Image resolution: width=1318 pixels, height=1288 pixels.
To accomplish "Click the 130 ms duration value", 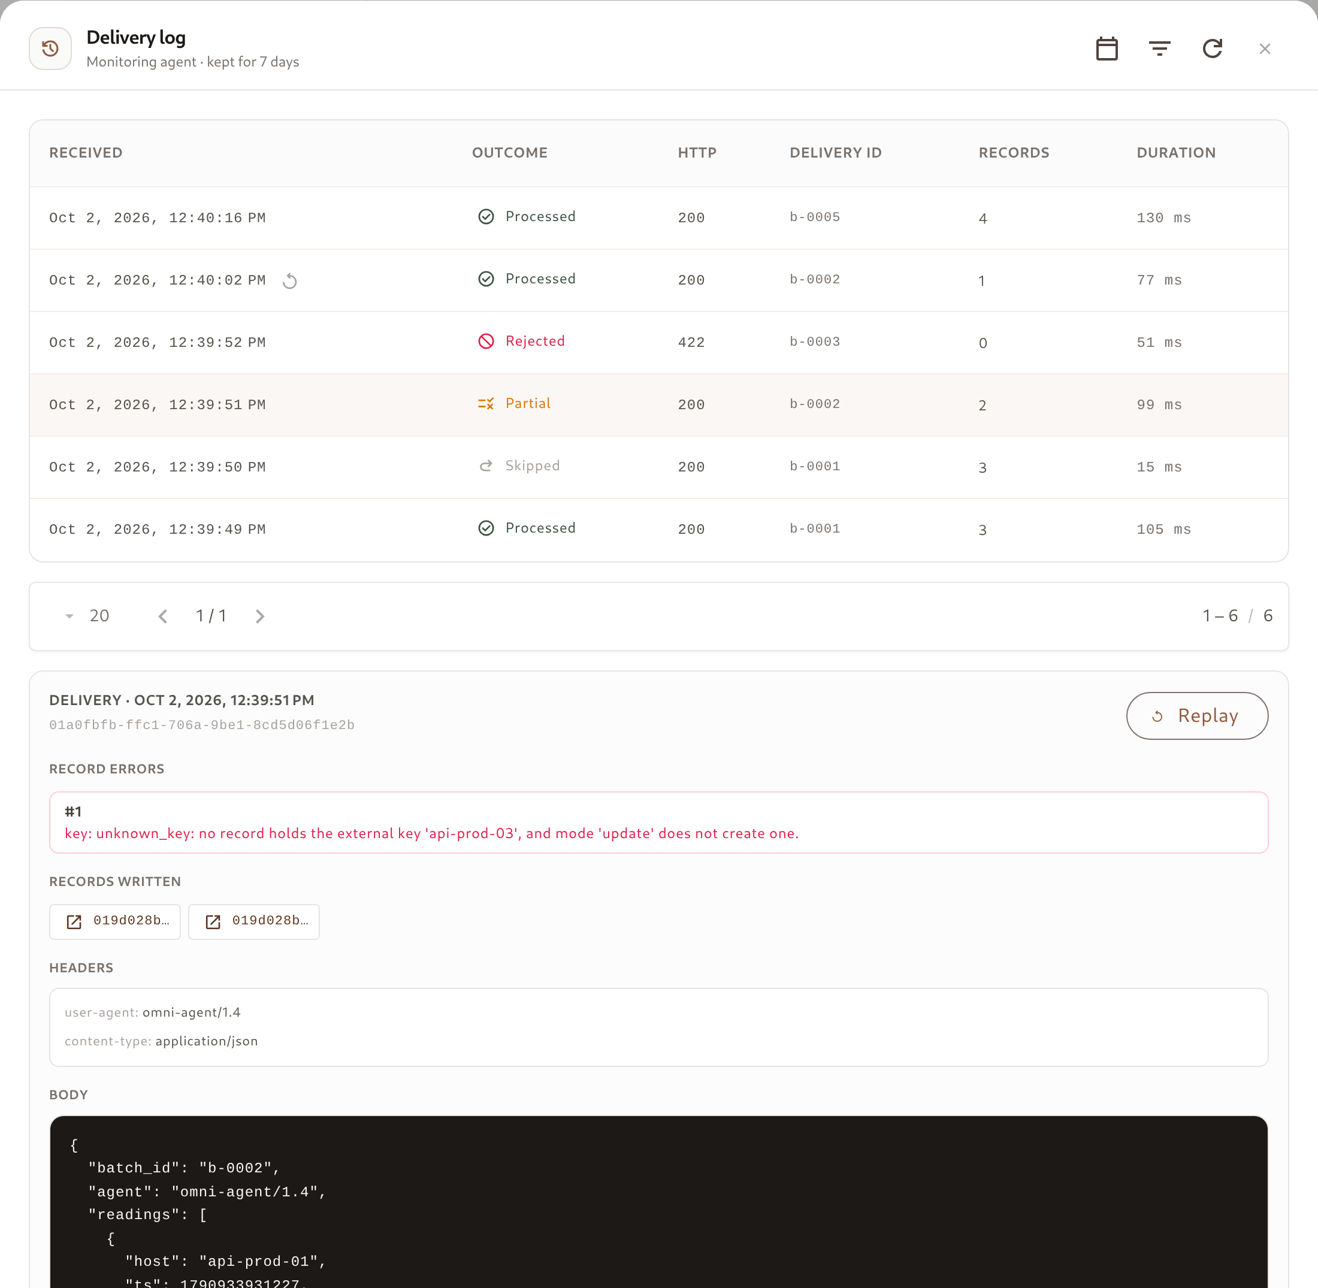I will (1163, 218).
